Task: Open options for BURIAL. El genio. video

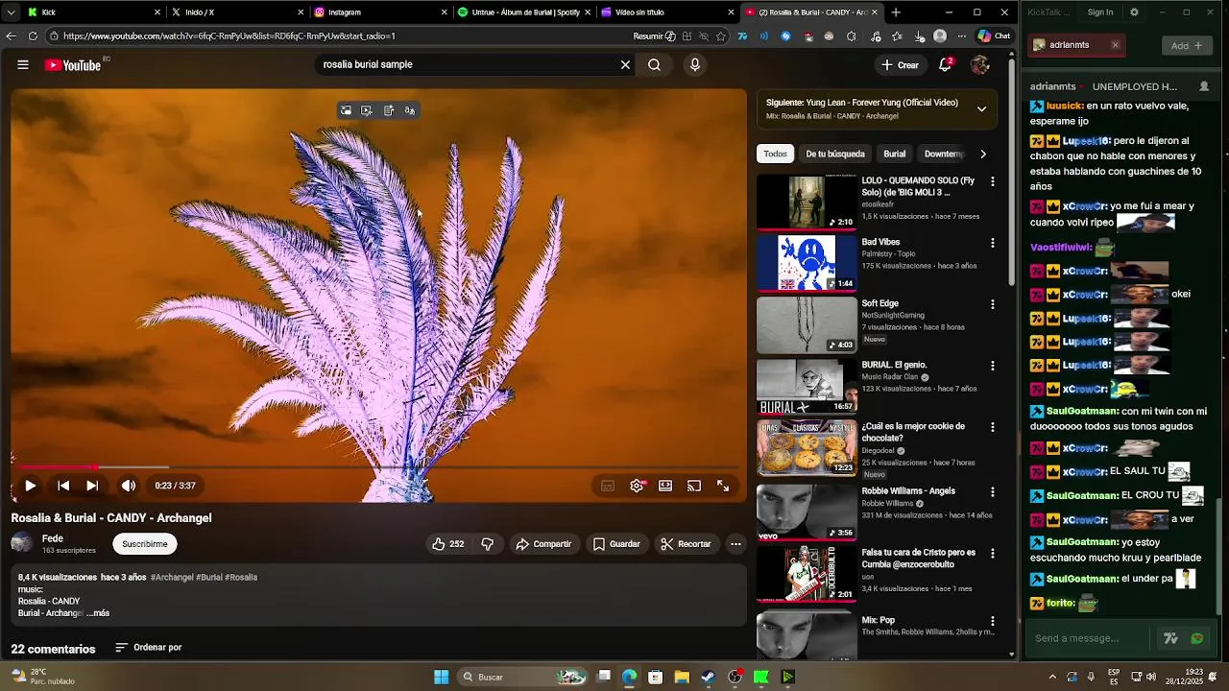Action: (993, 366)
